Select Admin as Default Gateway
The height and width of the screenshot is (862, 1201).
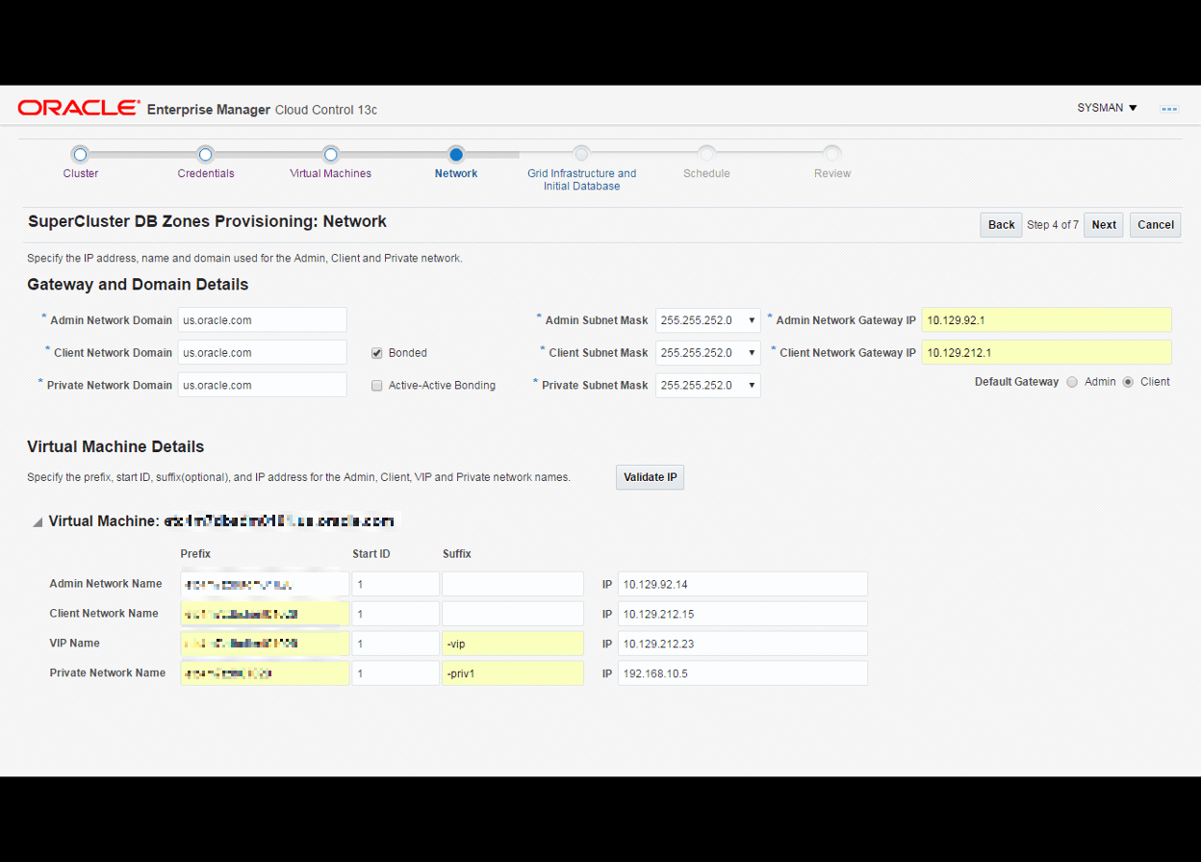pos(1072,382)
